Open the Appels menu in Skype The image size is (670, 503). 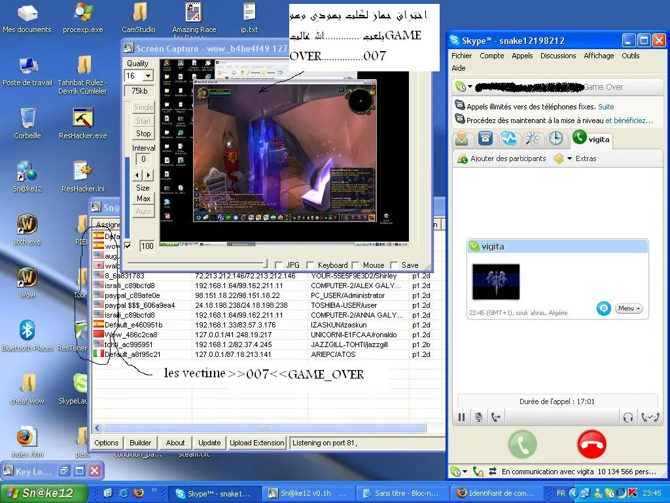(522, 56)
